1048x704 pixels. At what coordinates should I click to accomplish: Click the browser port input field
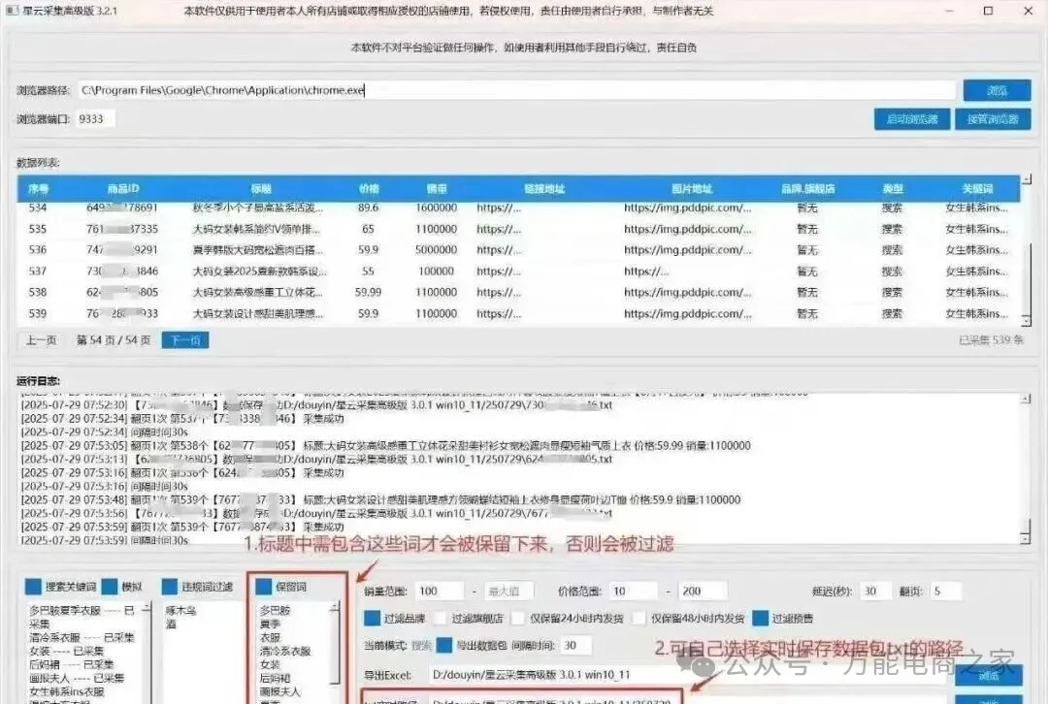(x=96, y=118)
